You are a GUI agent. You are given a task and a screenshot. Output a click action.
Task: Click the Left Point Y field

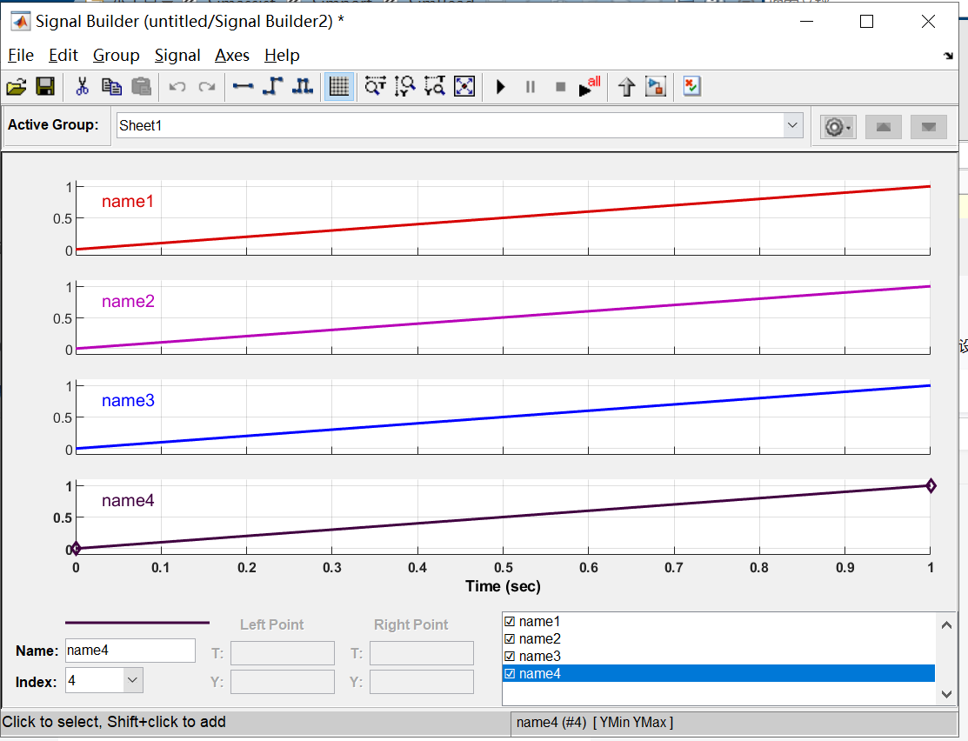(x=283, y=682)
